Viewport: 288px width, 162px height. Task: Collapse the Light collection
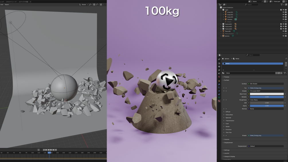click(x=221, y=10)
